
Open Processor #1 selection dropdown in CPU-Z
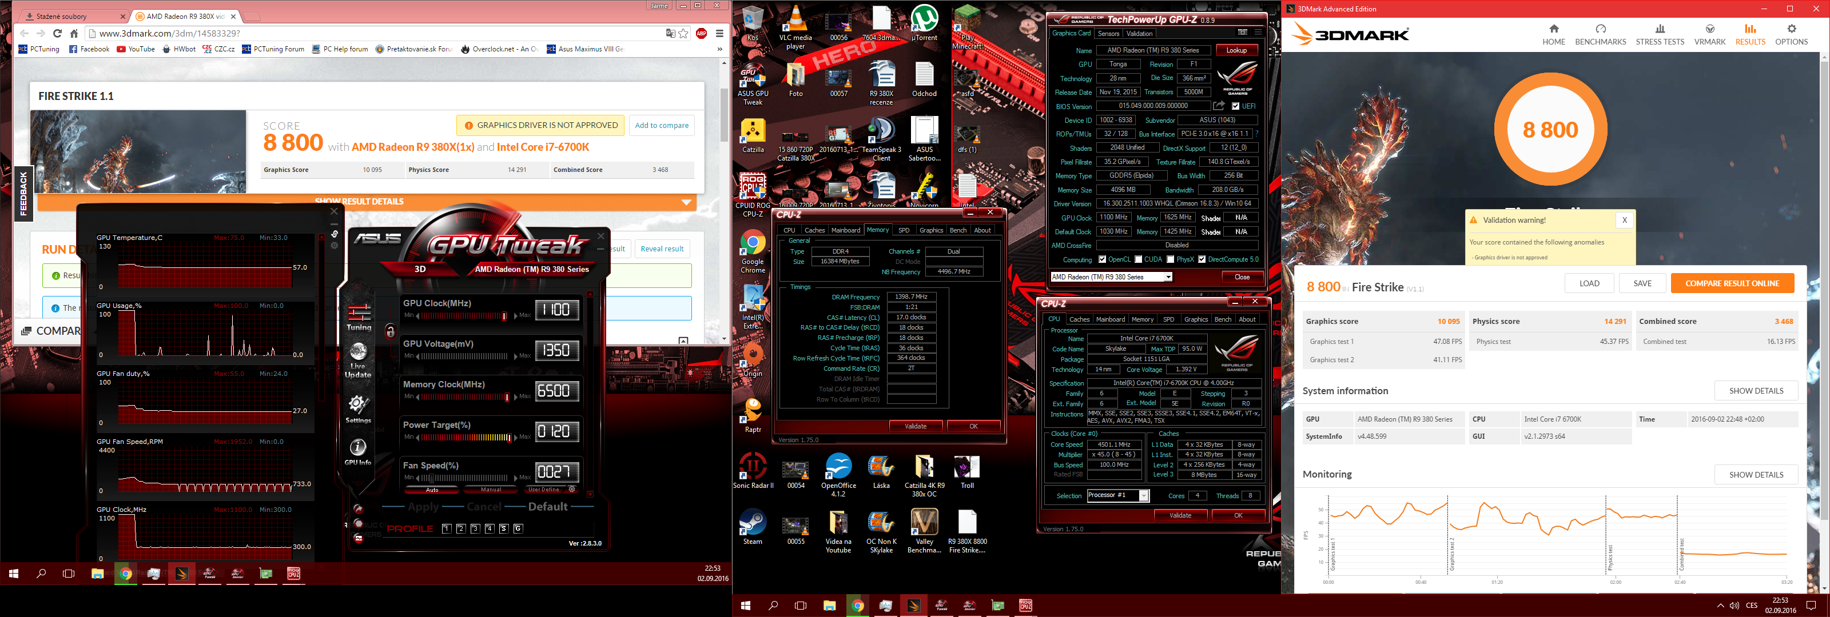point(1144,495)
